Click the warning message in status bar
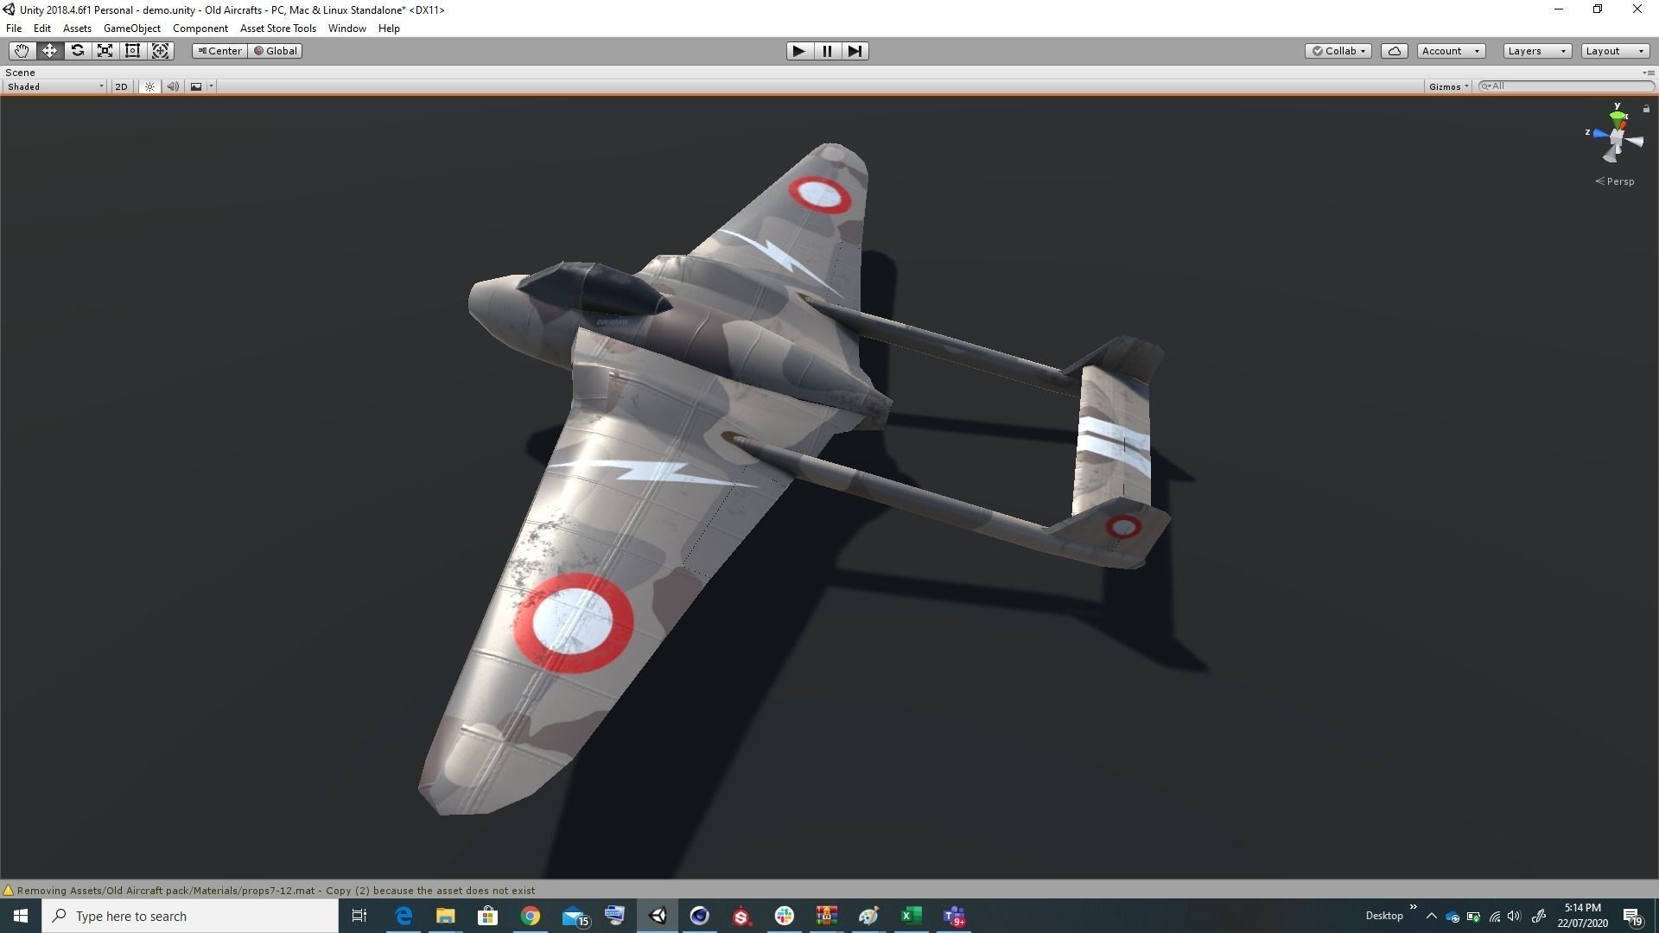The height and width of the screenshot is (933, 1659). click(x=276, y=891)
